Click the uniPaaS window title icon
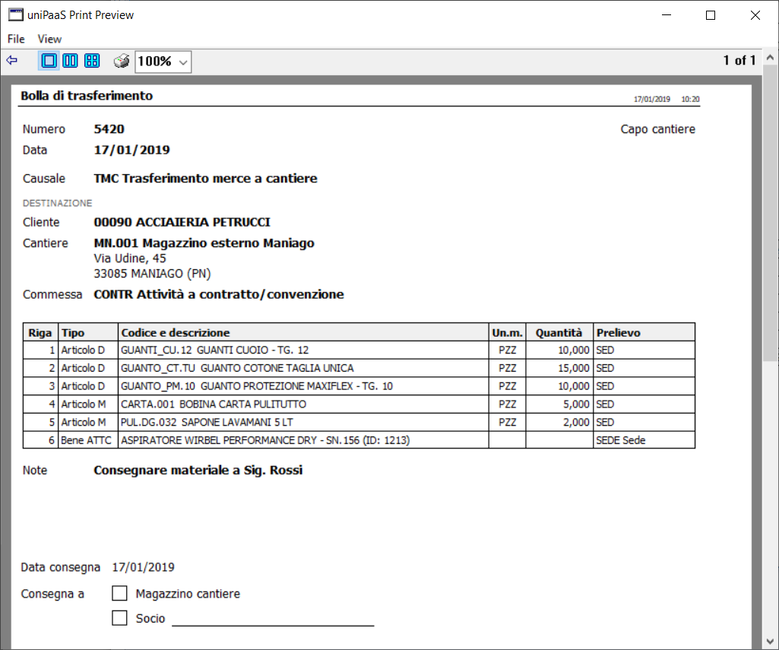779x650 pixels. [x=15, y=15]
